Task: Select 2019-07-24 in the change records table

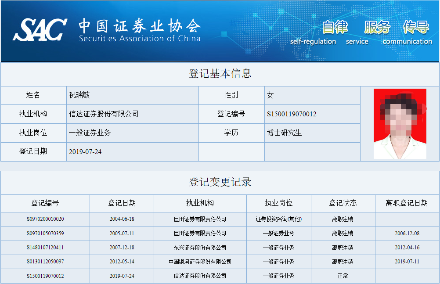Action: [122, 276]
